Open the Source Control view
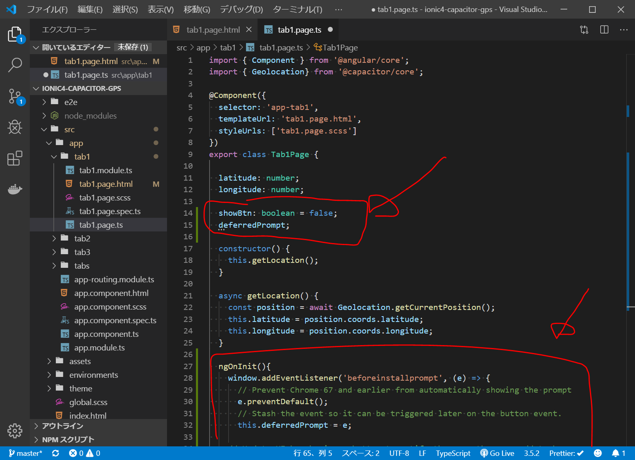The image size is (635, 460). coord(15,96)
